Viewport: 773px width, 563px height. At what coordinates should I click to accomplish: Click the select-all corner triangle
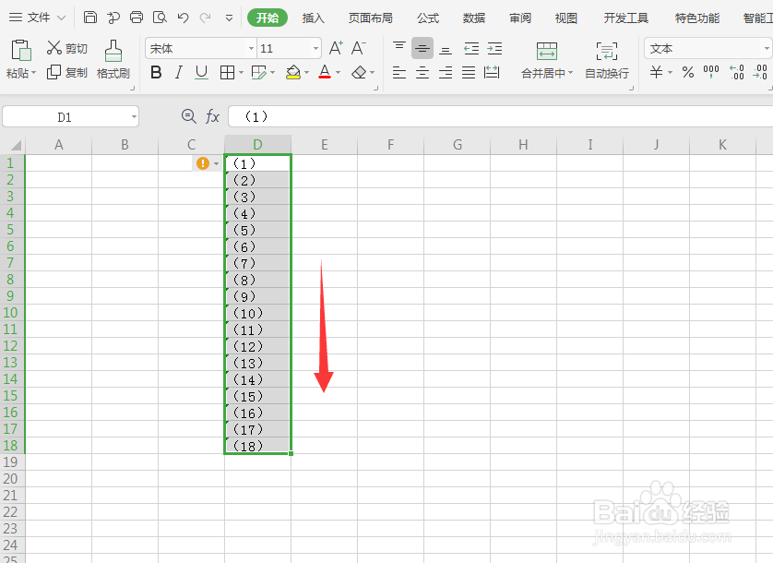point(16,145)
